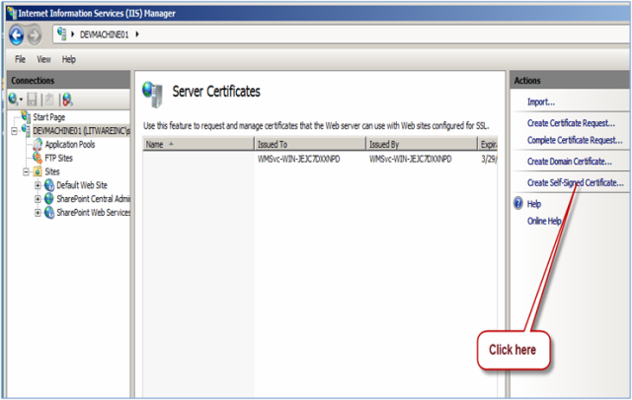The width and height of the screenshot is (632, 400).
Task: Open the connect globe icon in Connections toolbar
Action: [x=13, y=99]
